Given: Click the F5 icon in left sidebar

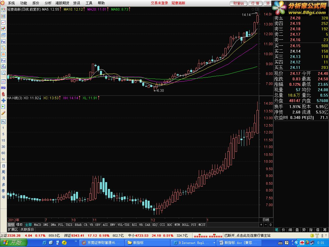Looking at the screenshot, I should tap(3, 121).
